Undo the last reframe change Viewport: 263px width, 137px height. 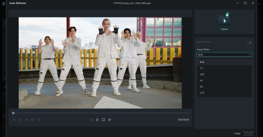click(14, 120)
